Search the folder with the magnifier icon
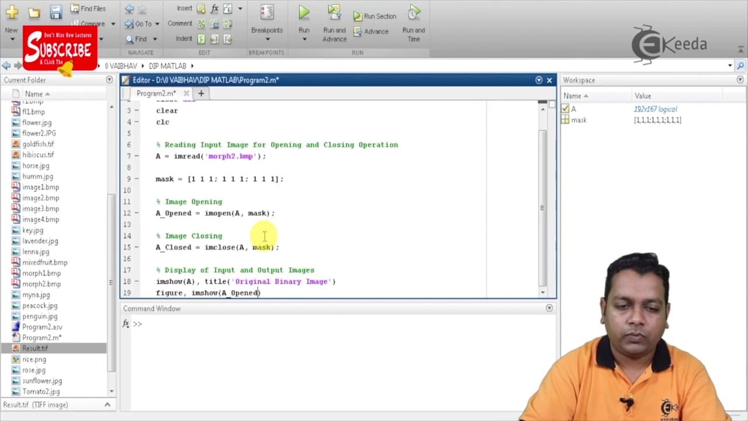 click(x=740, y=66)
